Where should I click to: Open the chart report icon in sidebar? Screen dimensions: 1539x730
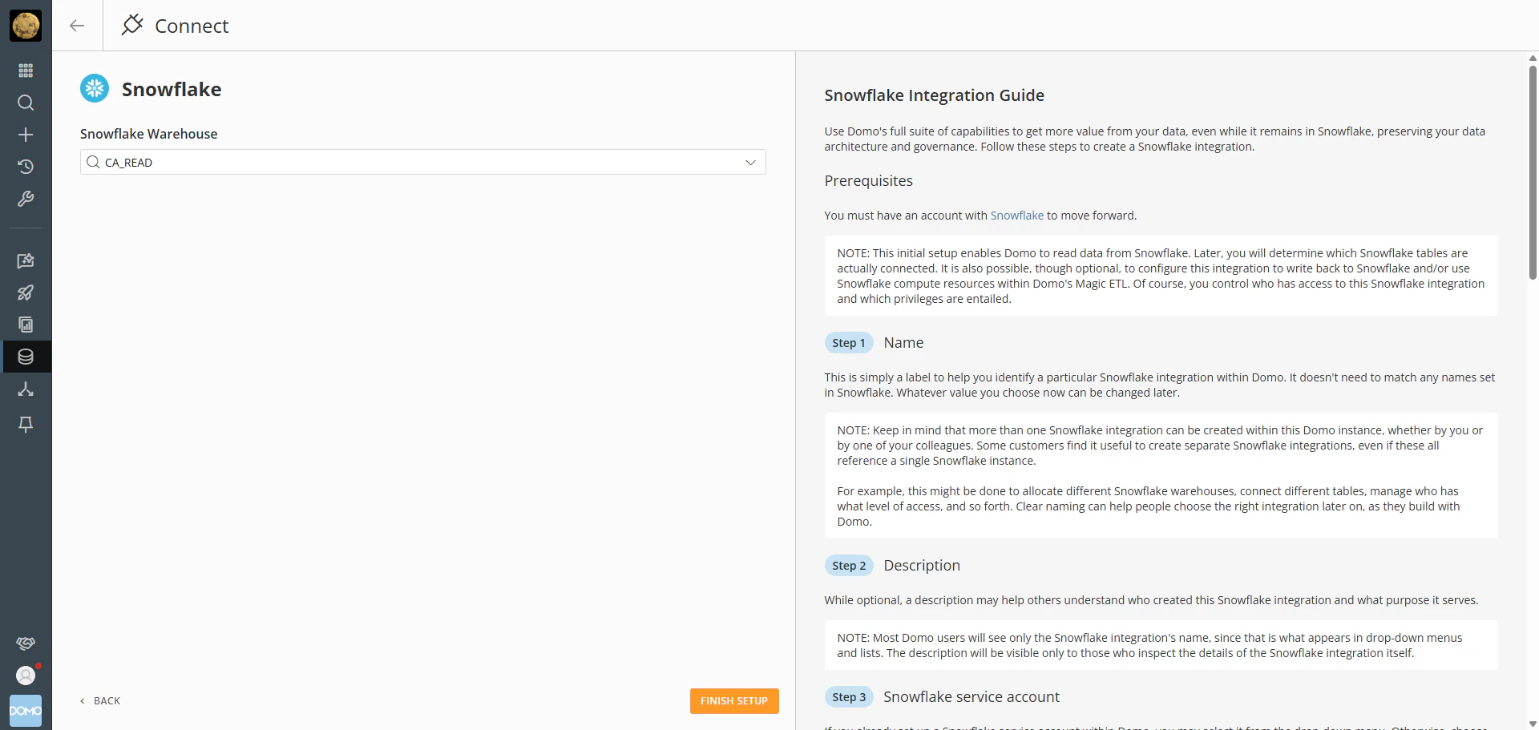tap(26, 325)
